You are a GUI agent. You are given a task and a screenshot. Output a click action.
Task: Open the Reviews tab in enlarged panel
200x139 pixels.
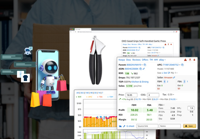pyautogui.click(x=136, y=60)
